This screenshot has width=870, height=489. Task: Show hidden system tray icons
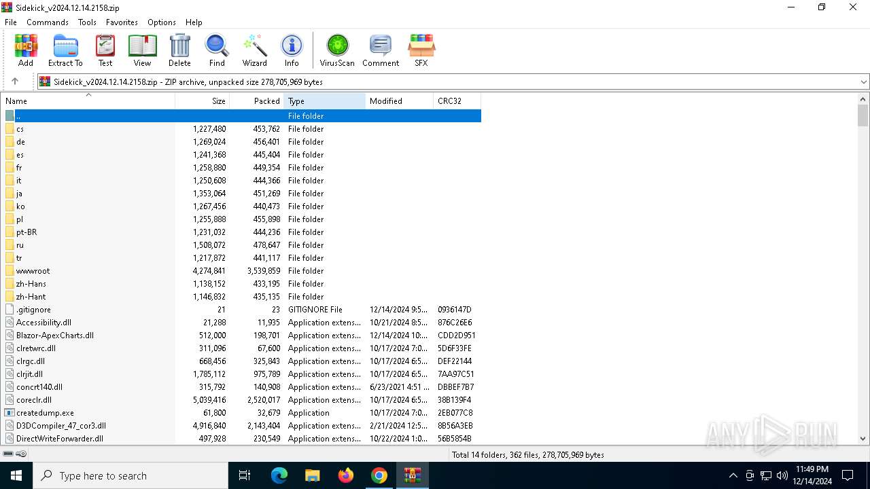pyautogui.click(x=733, y=475)
